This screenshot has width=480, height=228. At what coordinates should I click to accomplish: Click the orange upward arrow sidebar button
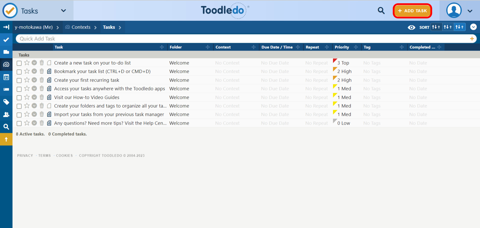coord(6,139)
